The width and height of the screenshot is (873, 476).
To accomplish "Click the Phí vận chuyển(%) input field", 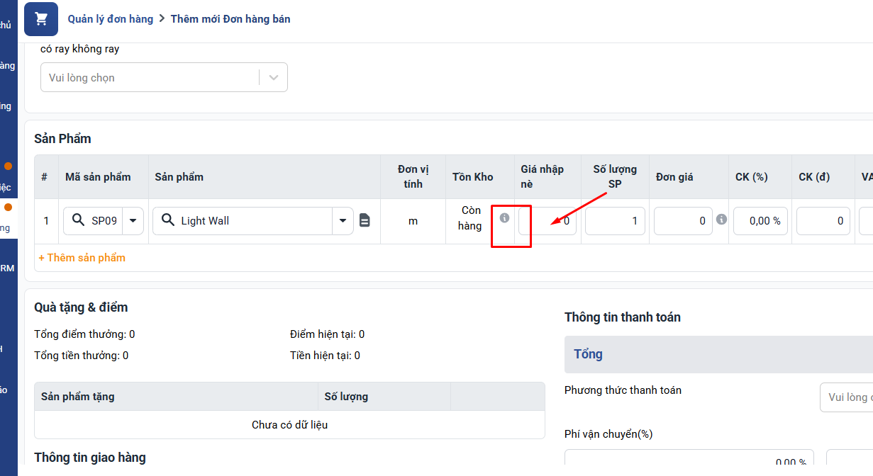I will pyautogui.click(x=689, y=462).
